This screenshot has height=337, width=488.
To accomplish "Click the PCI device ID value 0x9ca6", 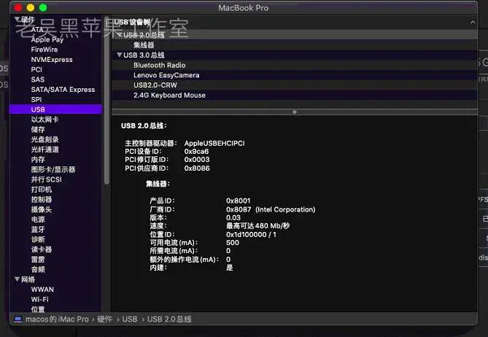I will (196, 151).
